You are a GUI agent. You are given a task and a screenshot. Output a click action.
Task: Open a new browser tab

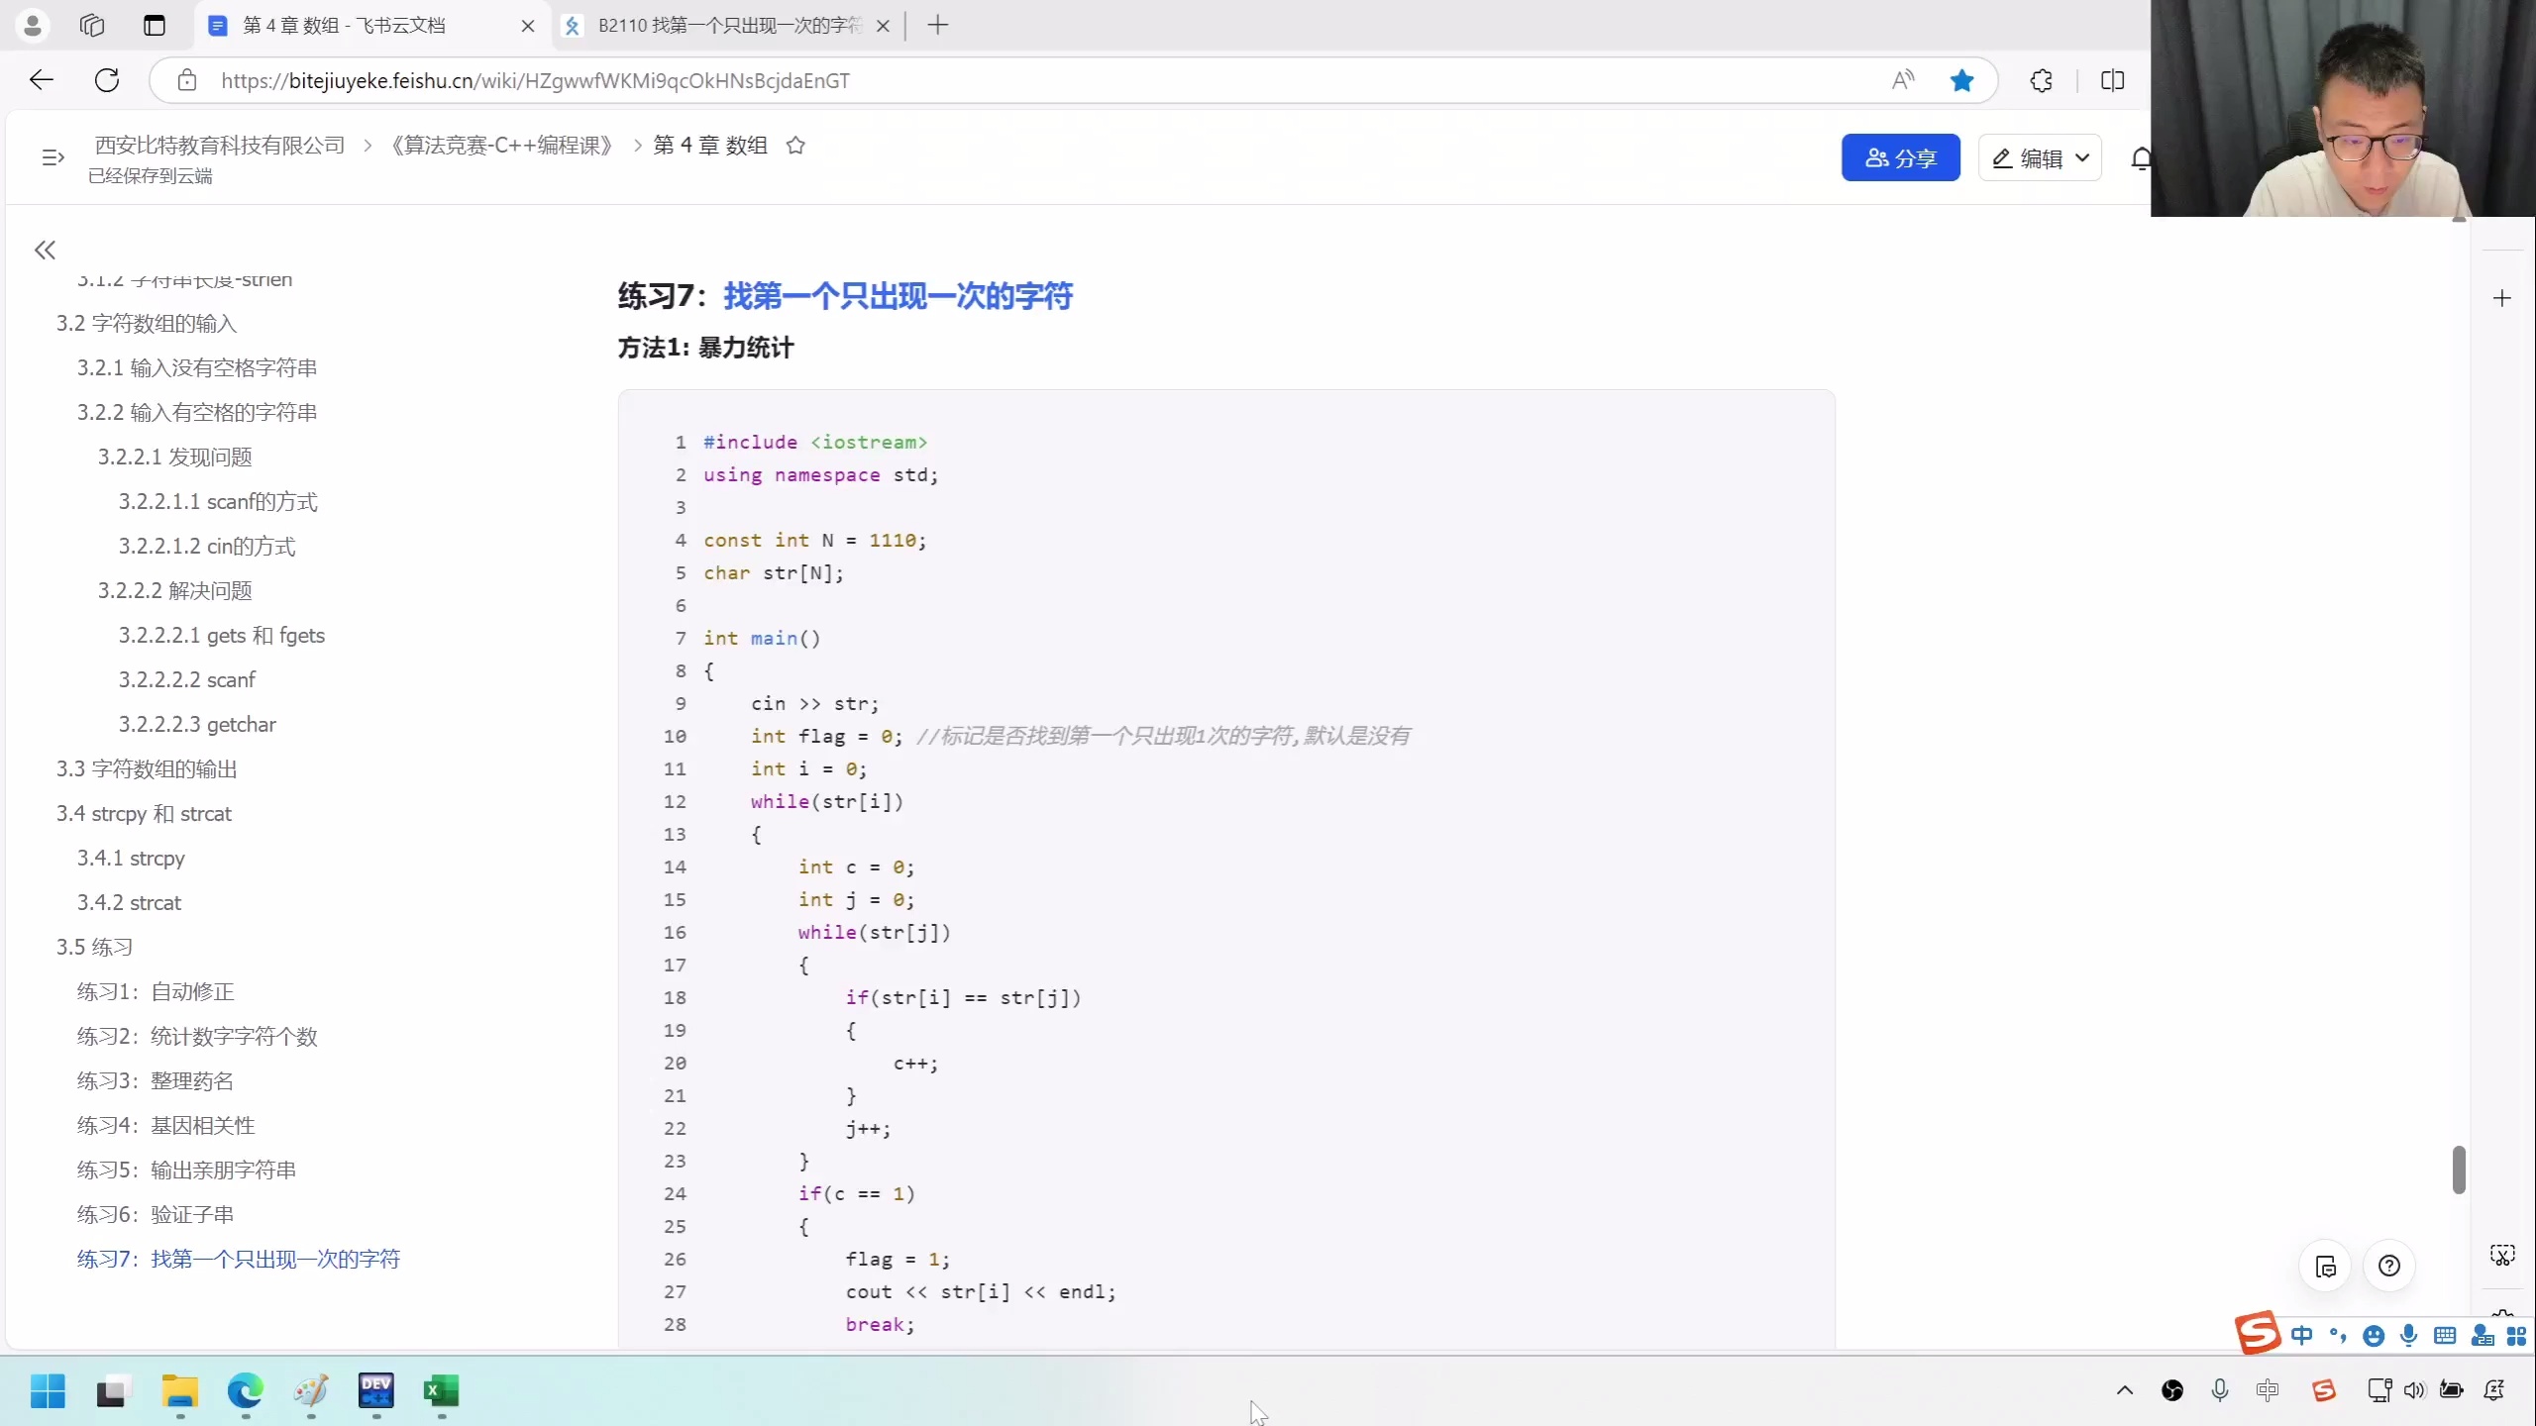(x=937, y=26)
